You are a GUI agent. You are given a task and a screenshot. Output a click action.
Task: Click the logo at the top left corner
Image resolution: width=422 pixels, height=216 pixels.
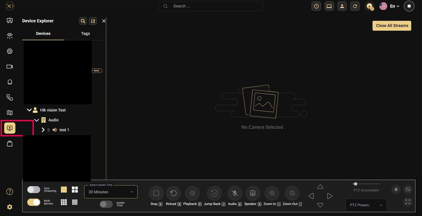pos(9,6)
